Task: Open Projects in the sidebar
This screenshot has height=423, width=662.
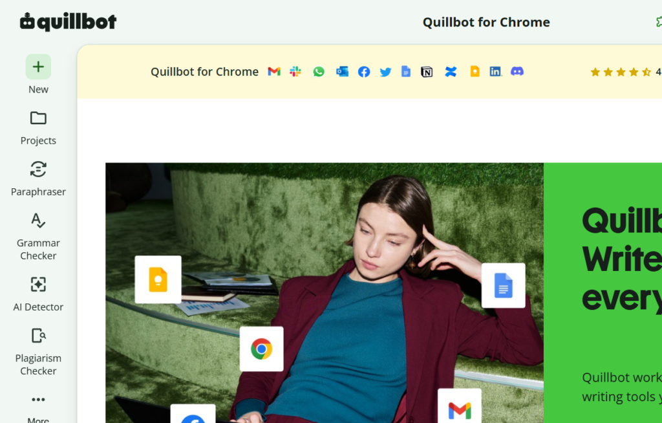Action: [x=38, y=128]
